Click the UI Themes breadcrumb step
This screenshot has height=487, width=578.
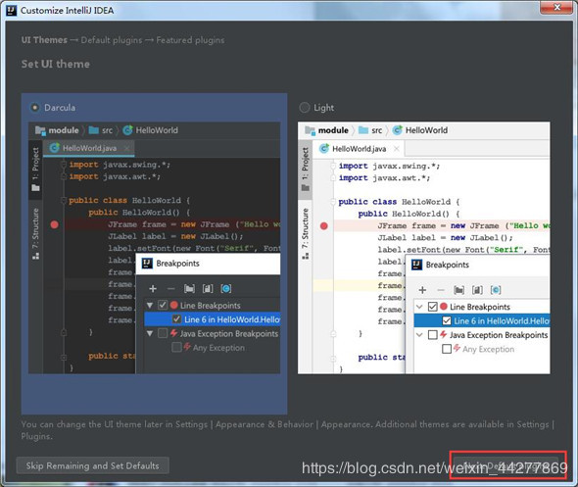(44, 40)
